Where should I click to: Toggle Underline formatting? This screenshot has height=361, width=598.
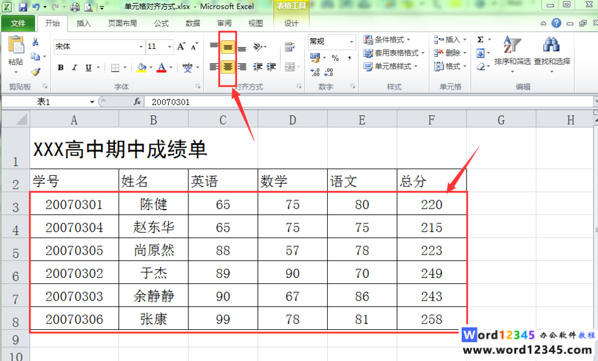click(88, 68)
